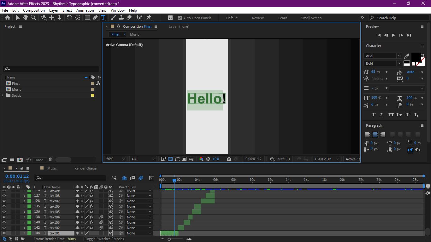Select the Zoom magnifier tool

tap(33, 18)
